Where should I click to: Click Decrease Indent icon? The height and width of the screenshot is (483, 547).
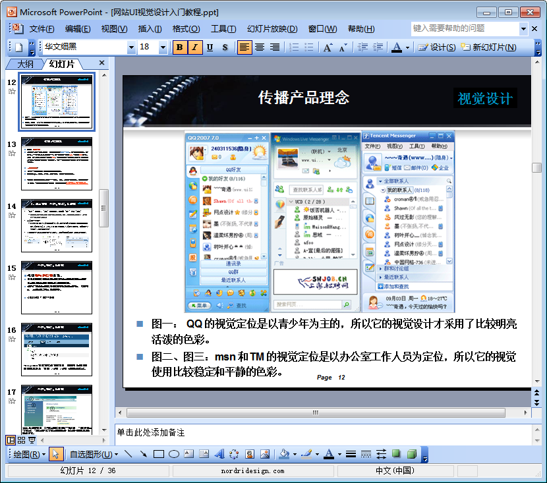(x=363, y=47)
